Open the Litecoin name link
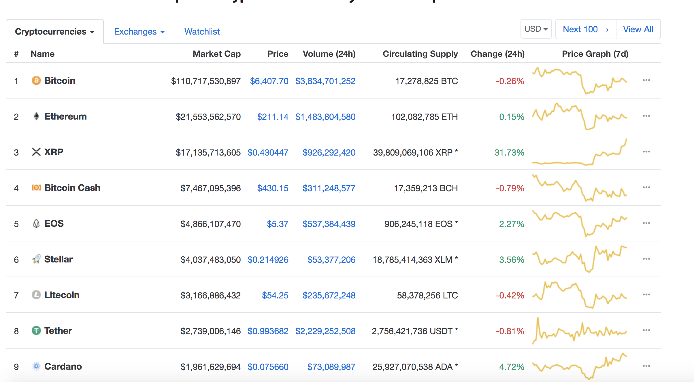Image resolution: width=694 pixels, height=382 pixels. point(62,295)
